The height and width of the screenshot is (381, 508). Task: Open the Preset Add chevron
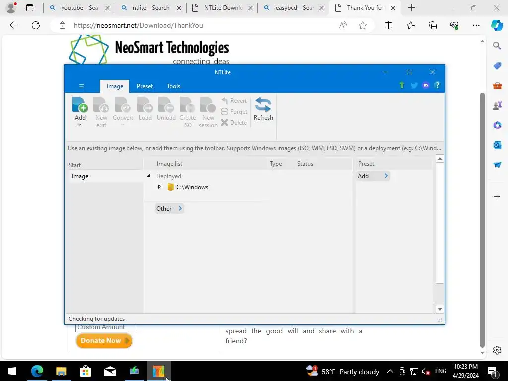[x=386, y=176]
